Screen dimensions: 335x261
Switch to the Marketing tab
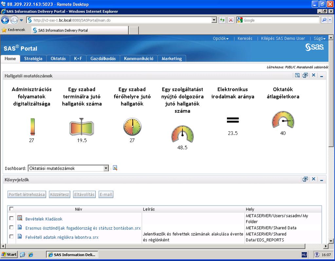[172, 59]
